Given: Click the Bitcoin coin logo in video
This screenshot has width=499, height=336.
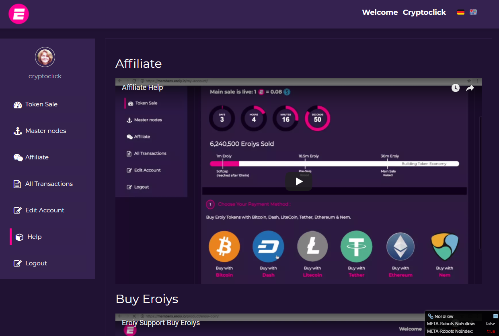Looking at the screenshot, I should pyautogui.click(x=224, y=247).
